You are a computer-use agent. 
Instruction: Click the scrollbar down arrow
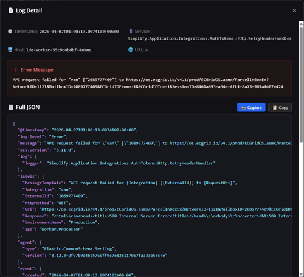[x=301, y=275]
